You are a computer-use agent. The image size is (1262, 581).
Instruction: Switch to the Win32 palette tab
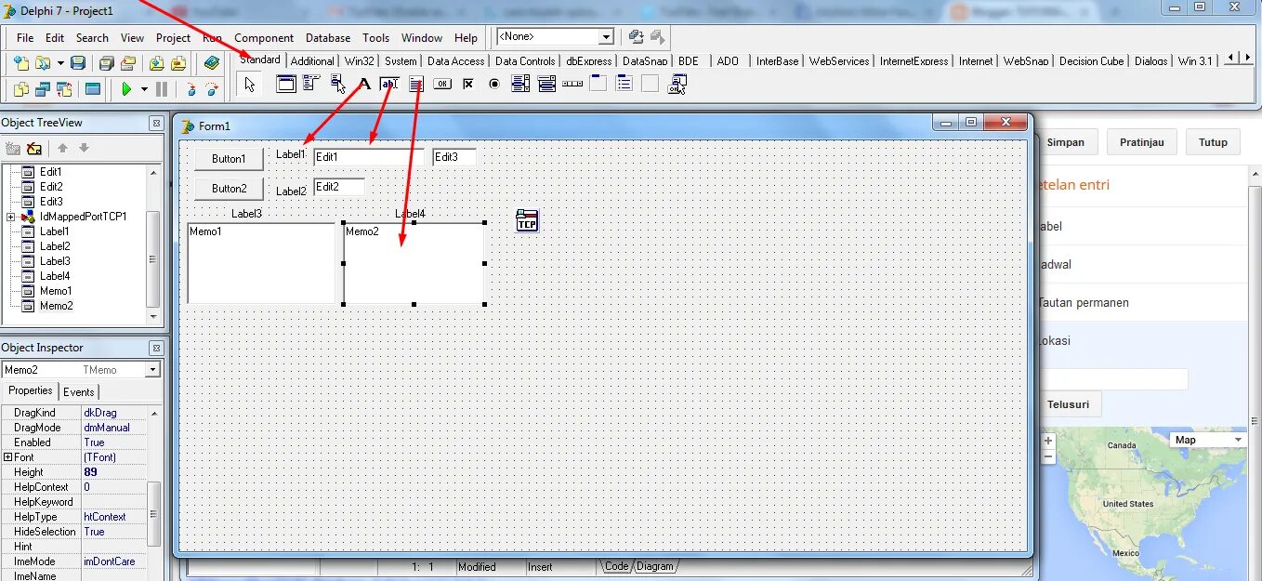(360, 61)
